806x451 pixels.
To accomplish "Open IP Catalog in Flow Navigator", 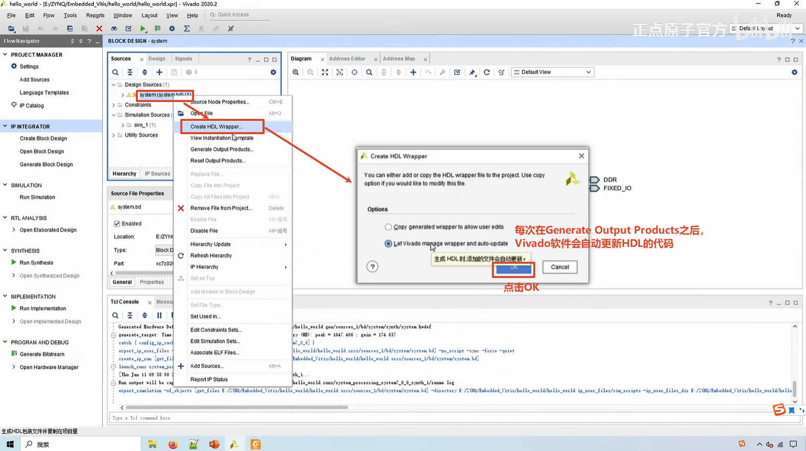I will 32,106.
